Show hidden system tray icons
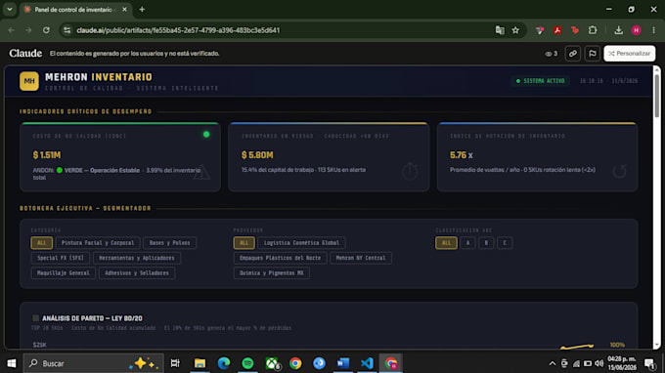This screenshot has width=665, height=373. click(552, 363)
